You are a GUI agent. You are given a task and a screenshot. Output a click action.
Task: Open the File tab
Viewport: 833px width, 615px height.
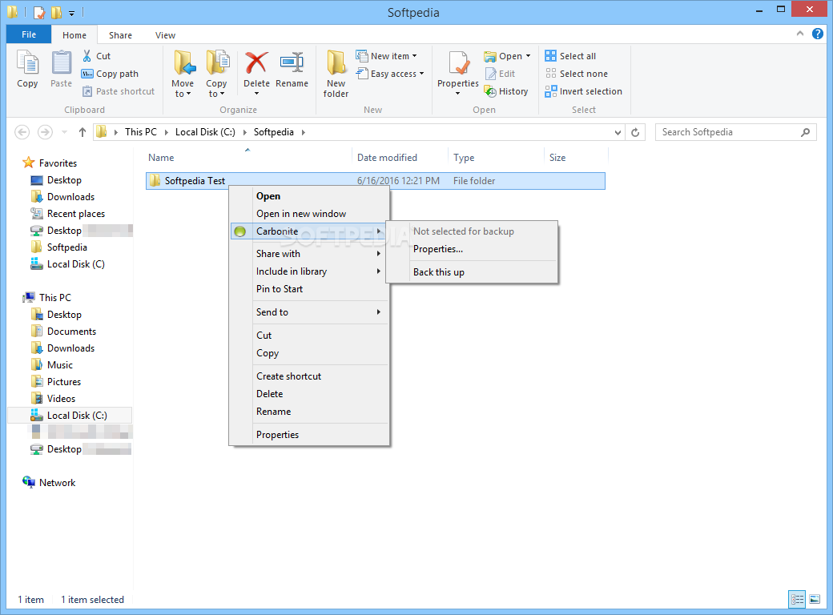(x=29, y=34)
